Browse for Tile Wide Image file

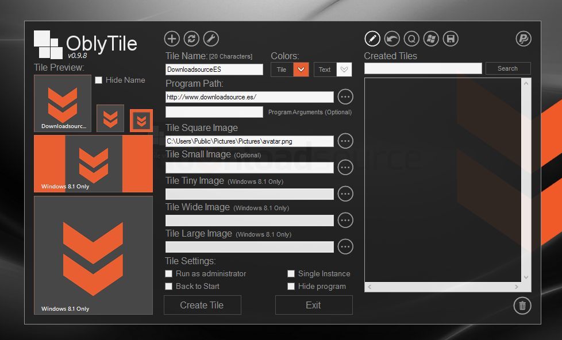coord(345,221)
